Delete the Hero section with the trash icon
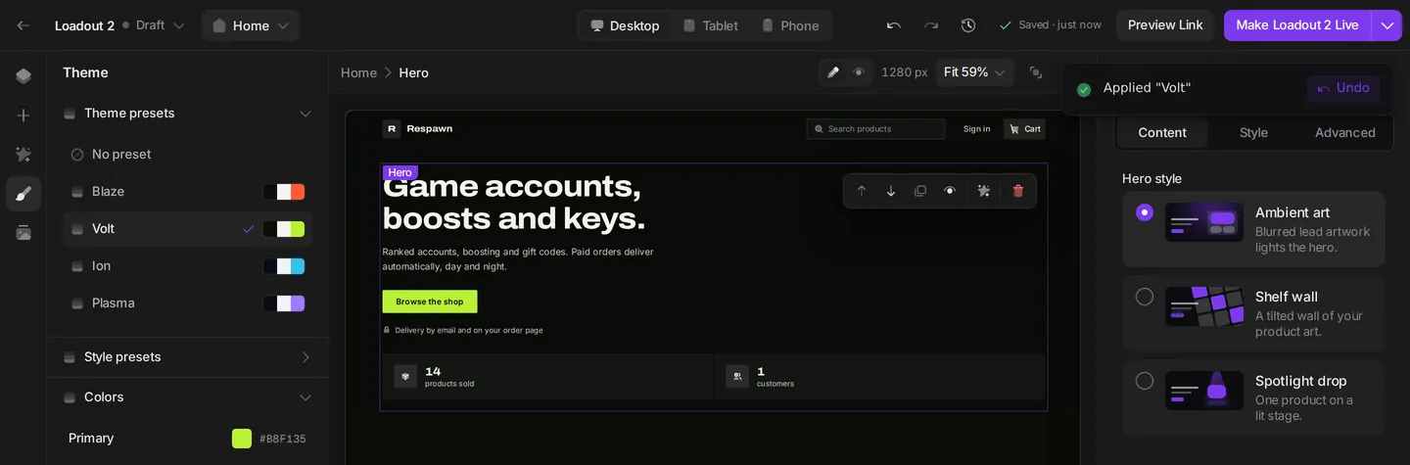1410x465 pixels. point(1018,191)
